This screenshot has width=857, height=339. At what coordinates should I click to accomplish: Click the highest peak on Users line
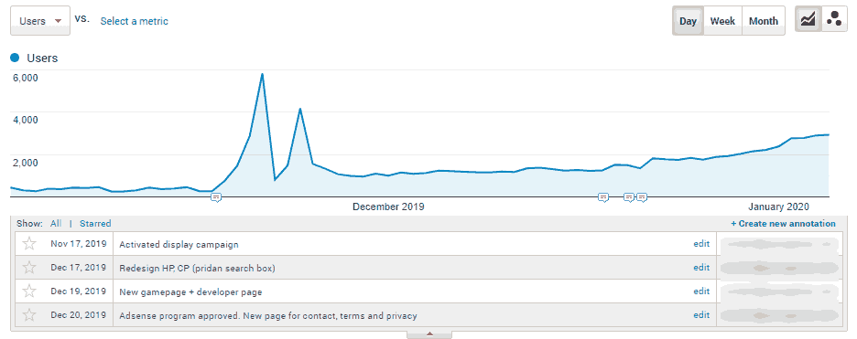pos(263,74)
